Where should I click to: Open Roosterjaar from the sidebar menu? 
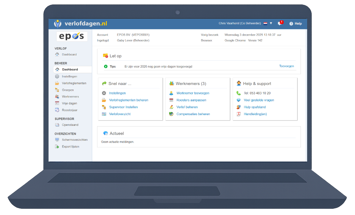click(x=70, y=110)
